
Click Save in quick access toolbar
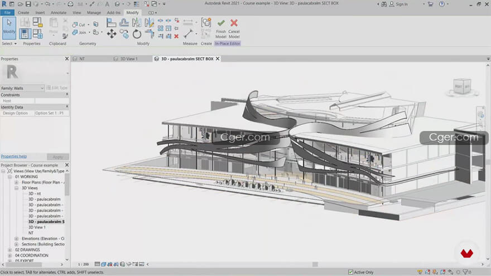(x=28, y=4)
